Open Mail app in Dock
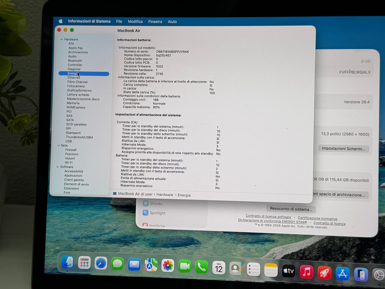Screen dimensions: 385x289 (x=134, y=265)
